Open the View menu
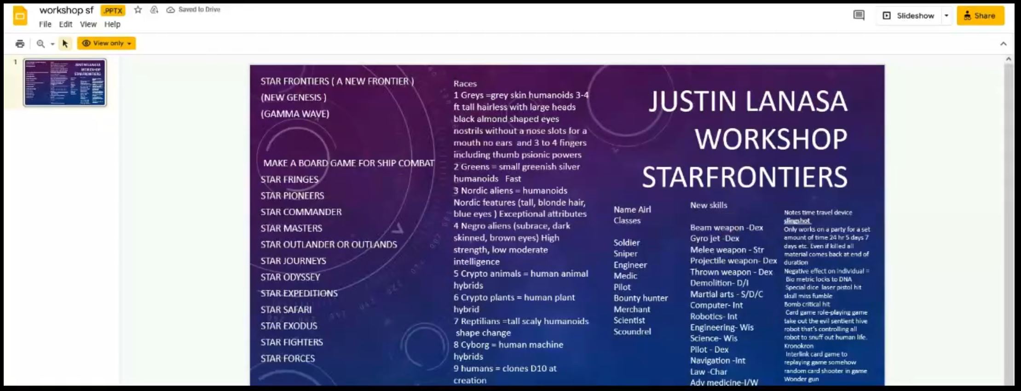 [x=88, y=24]
